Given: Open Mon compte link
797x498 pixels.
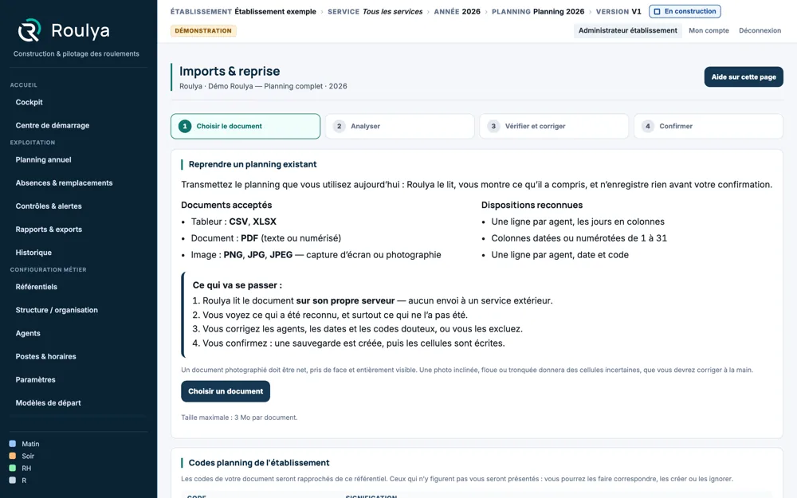Looking at the screenshot, I should tap(709, 30).
